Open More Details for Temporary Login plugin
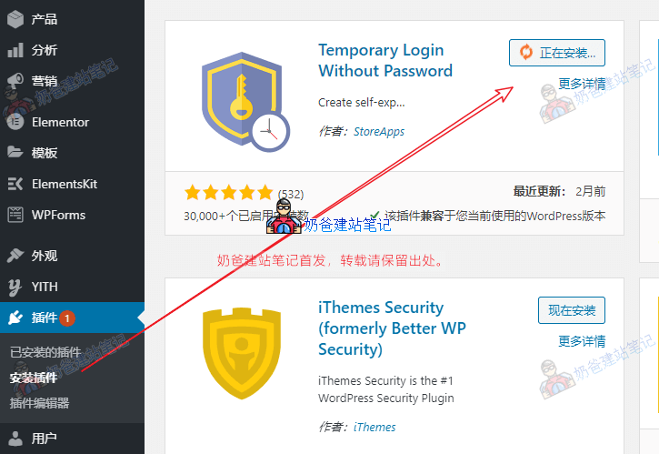Screen dimensions: 659x454 pyautogui.click(x=582, y=84)
